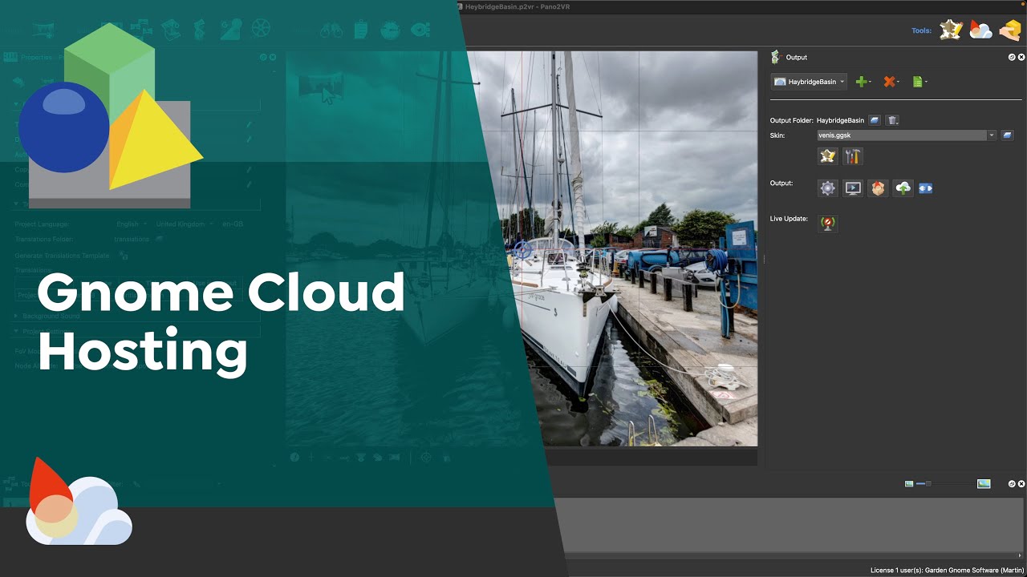The height and width of the screenshot is (577, 1027).
Task: Click the Tour Browser scrollbar right arrow
Action: point(1020,555)
